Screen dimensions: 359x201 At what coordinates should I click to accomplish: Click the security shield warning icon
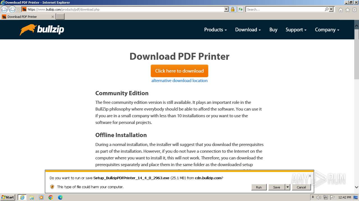coord(52,187)
